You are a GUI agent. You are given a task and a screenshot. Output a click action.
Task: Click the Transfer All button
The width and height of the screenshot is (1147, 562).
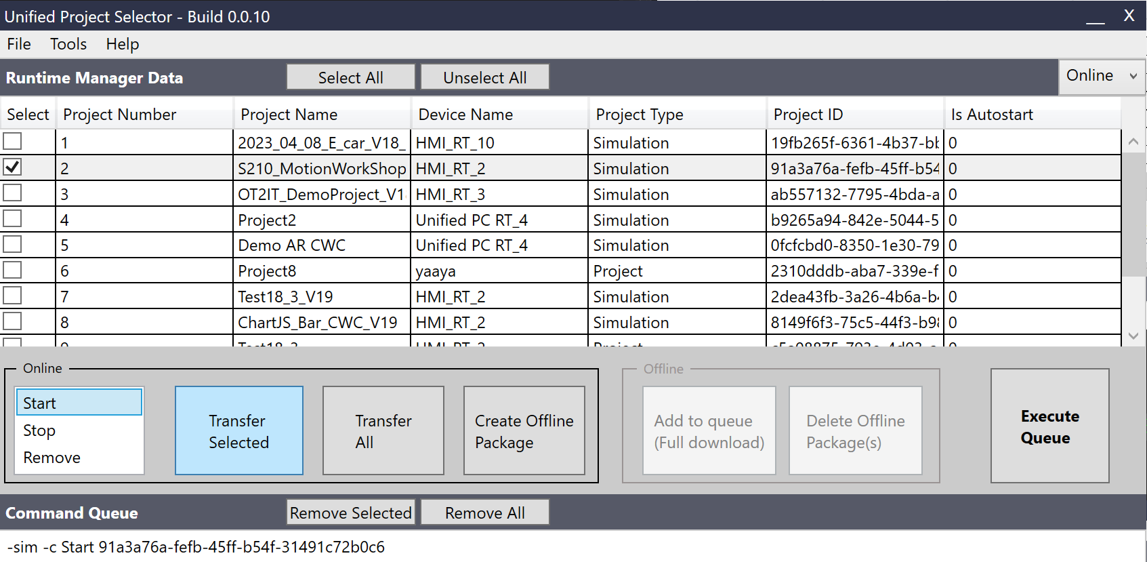point(383,430)
